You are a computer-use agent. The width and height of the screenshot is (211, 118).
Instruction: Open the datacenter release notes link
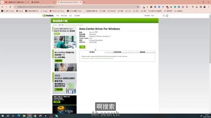click(x=98, y=58)
